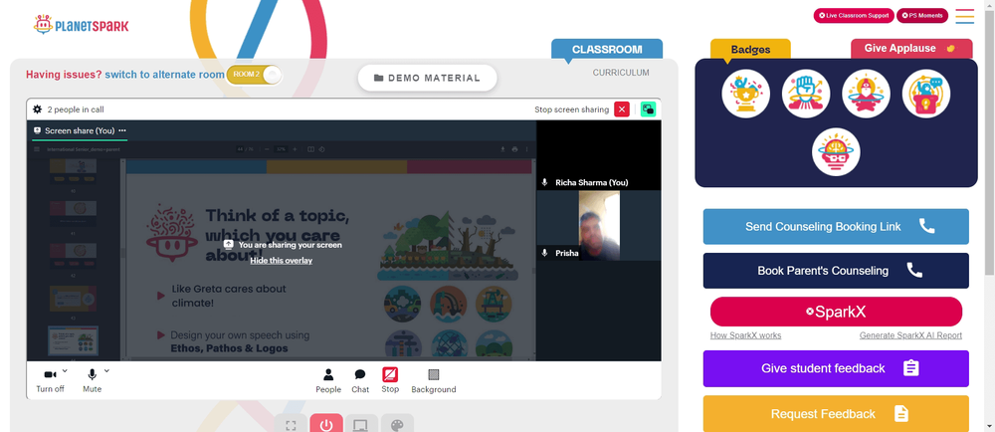The height and width of the screenshot is (432, 995).
Task: Toggle the ROOM 2 switch
Action: coord(254,75)
